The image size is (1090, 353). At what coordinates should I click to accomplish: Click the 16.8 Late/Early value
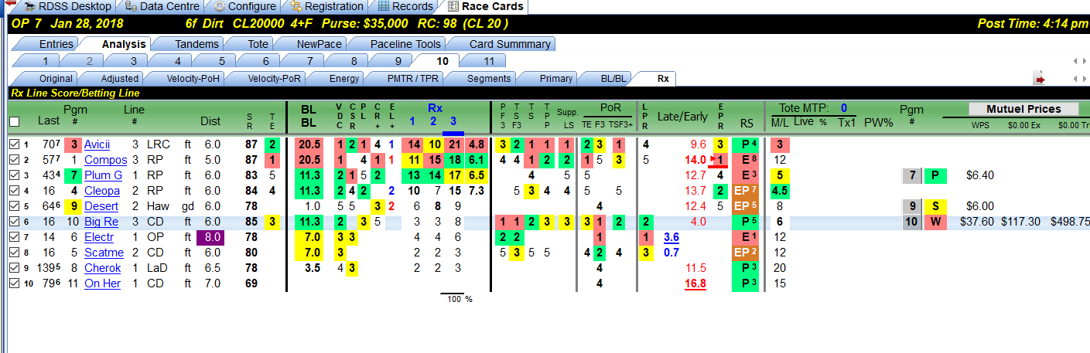[695, 283]
